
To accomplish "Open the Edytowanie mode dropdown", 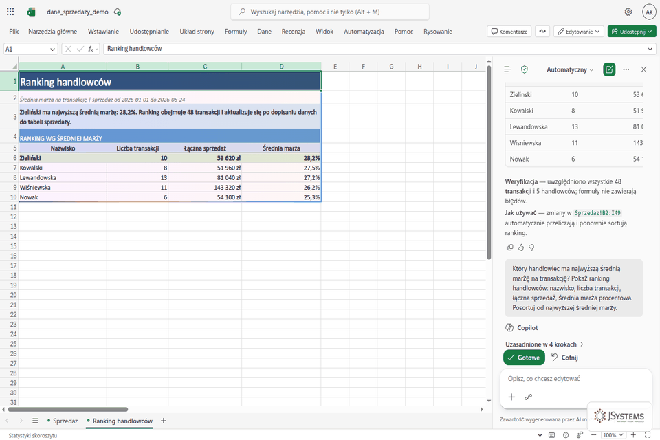I will pos(579,32).
